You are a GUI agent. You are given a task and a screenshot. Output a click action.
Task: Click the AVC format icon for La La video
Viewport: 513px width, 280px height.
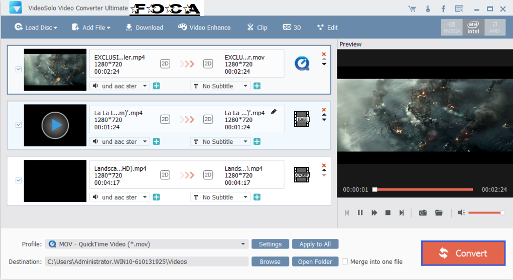pos(302,119)
